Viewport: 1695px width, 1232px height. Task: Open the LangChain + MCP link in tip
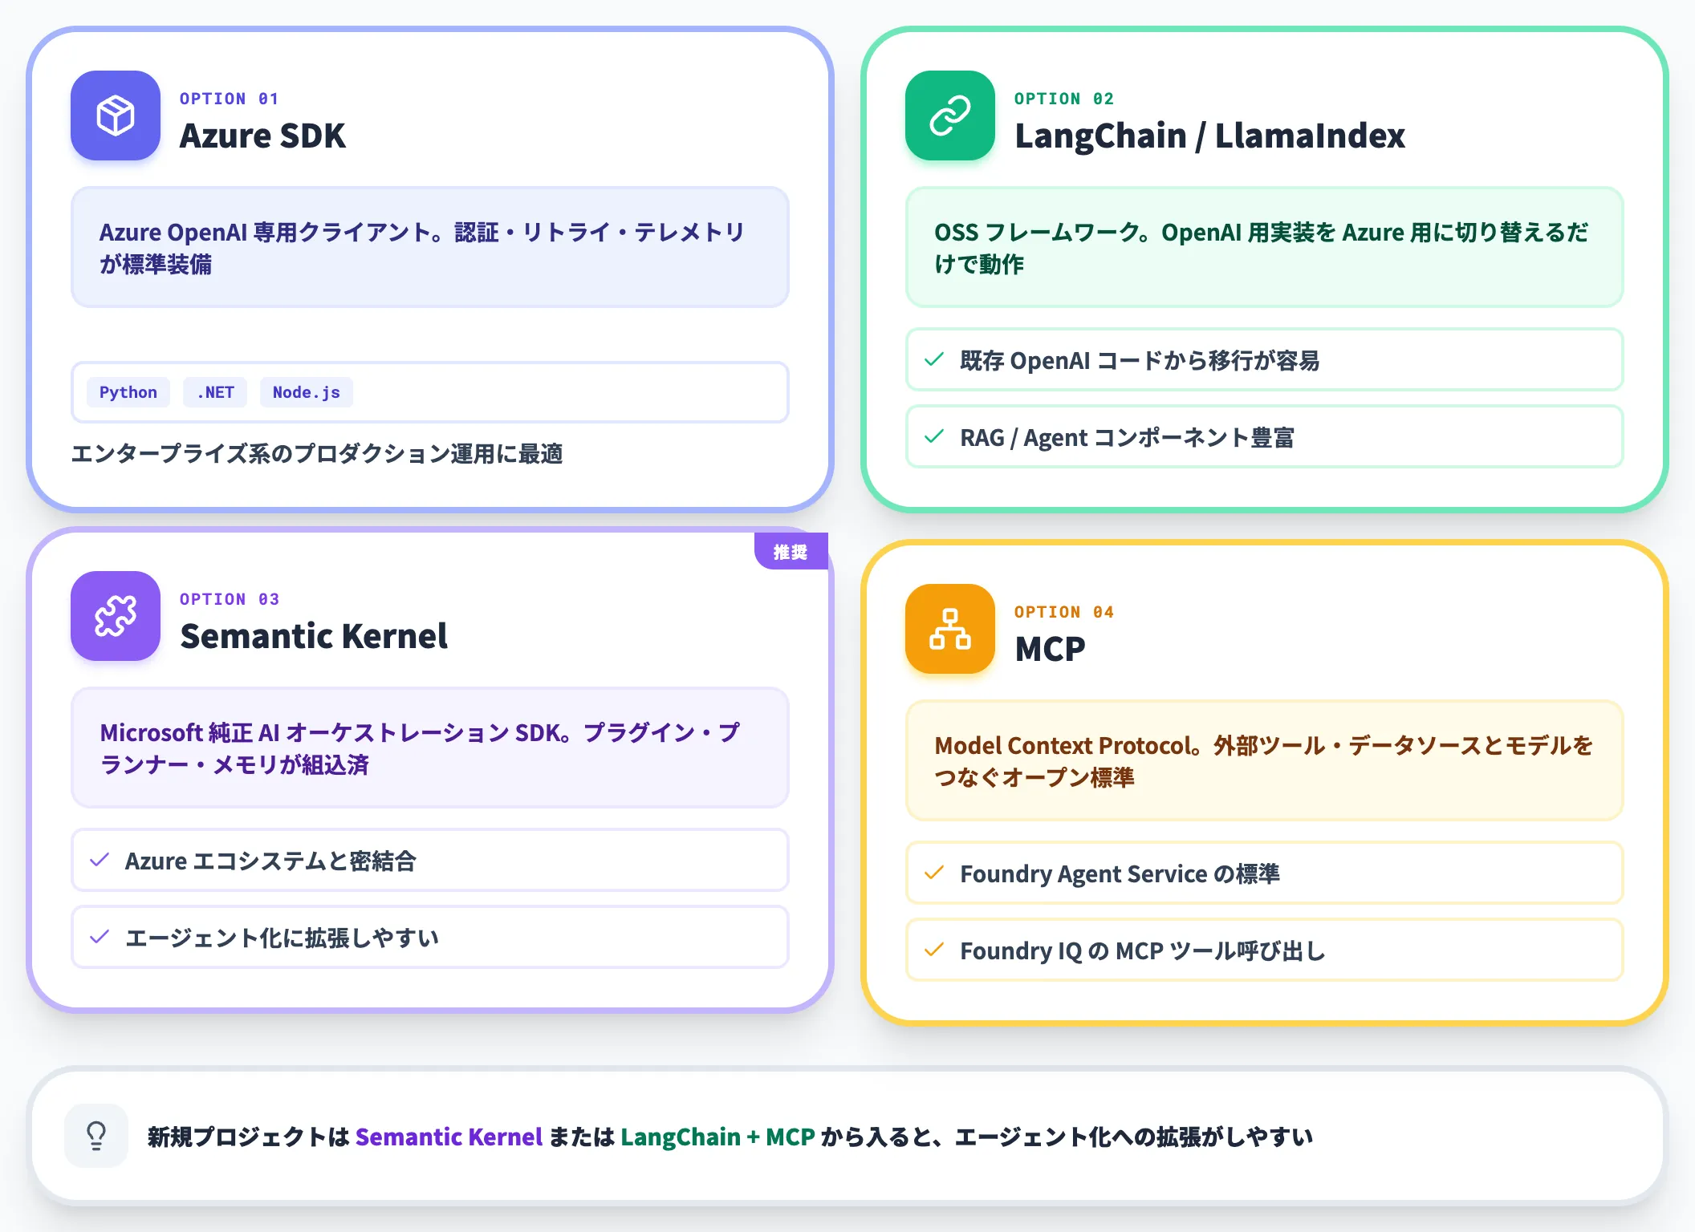click(717, 1137)
